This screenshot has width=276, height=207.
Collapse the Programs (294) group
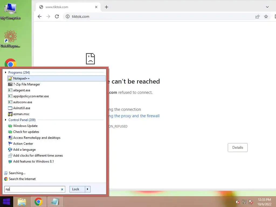[x=6, y=72]
